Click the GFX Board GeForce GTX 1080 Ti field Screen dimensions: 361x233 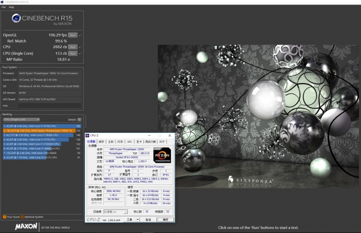[50, 99]
